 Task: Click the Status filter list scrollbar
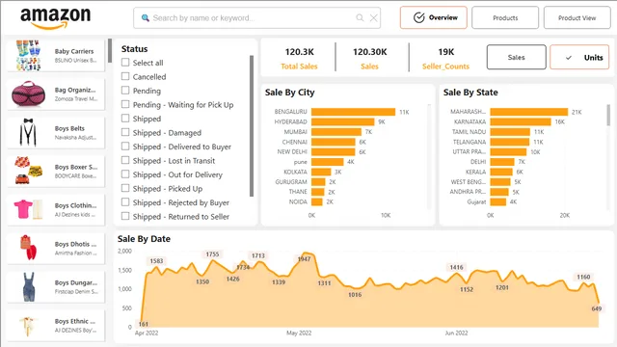252,126
